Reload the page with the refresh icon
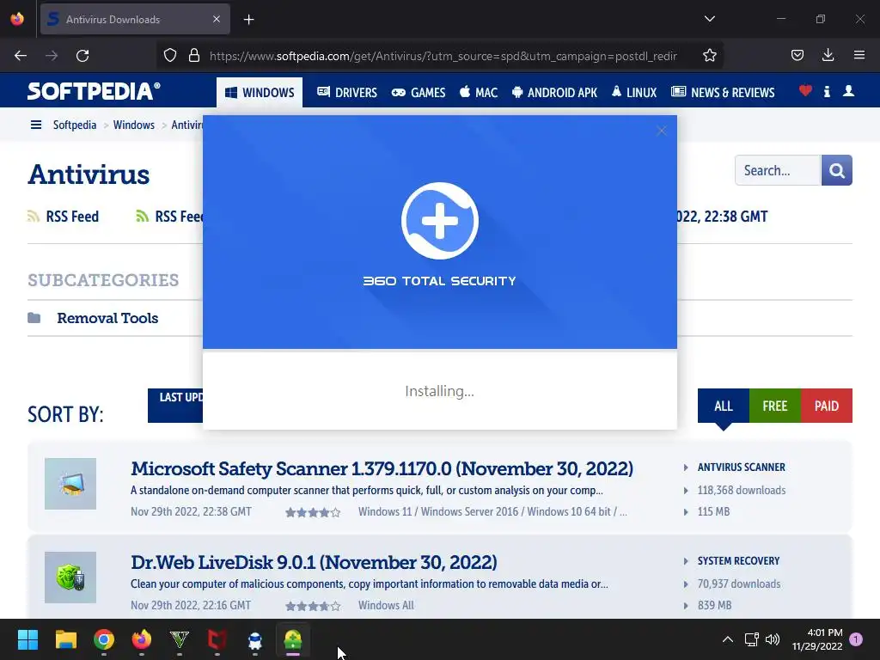The height and width of the screenshot is (660, 880). click(x=82, y=56)
